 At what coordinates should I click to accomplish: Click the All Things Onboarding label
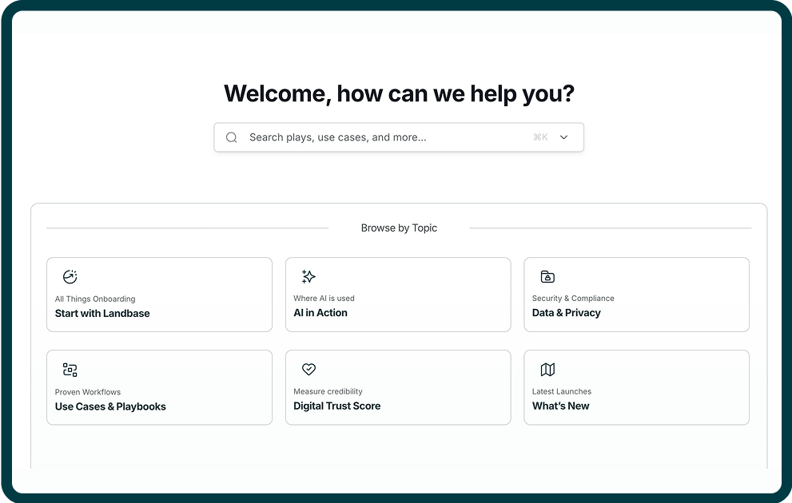tap(95, 299)
